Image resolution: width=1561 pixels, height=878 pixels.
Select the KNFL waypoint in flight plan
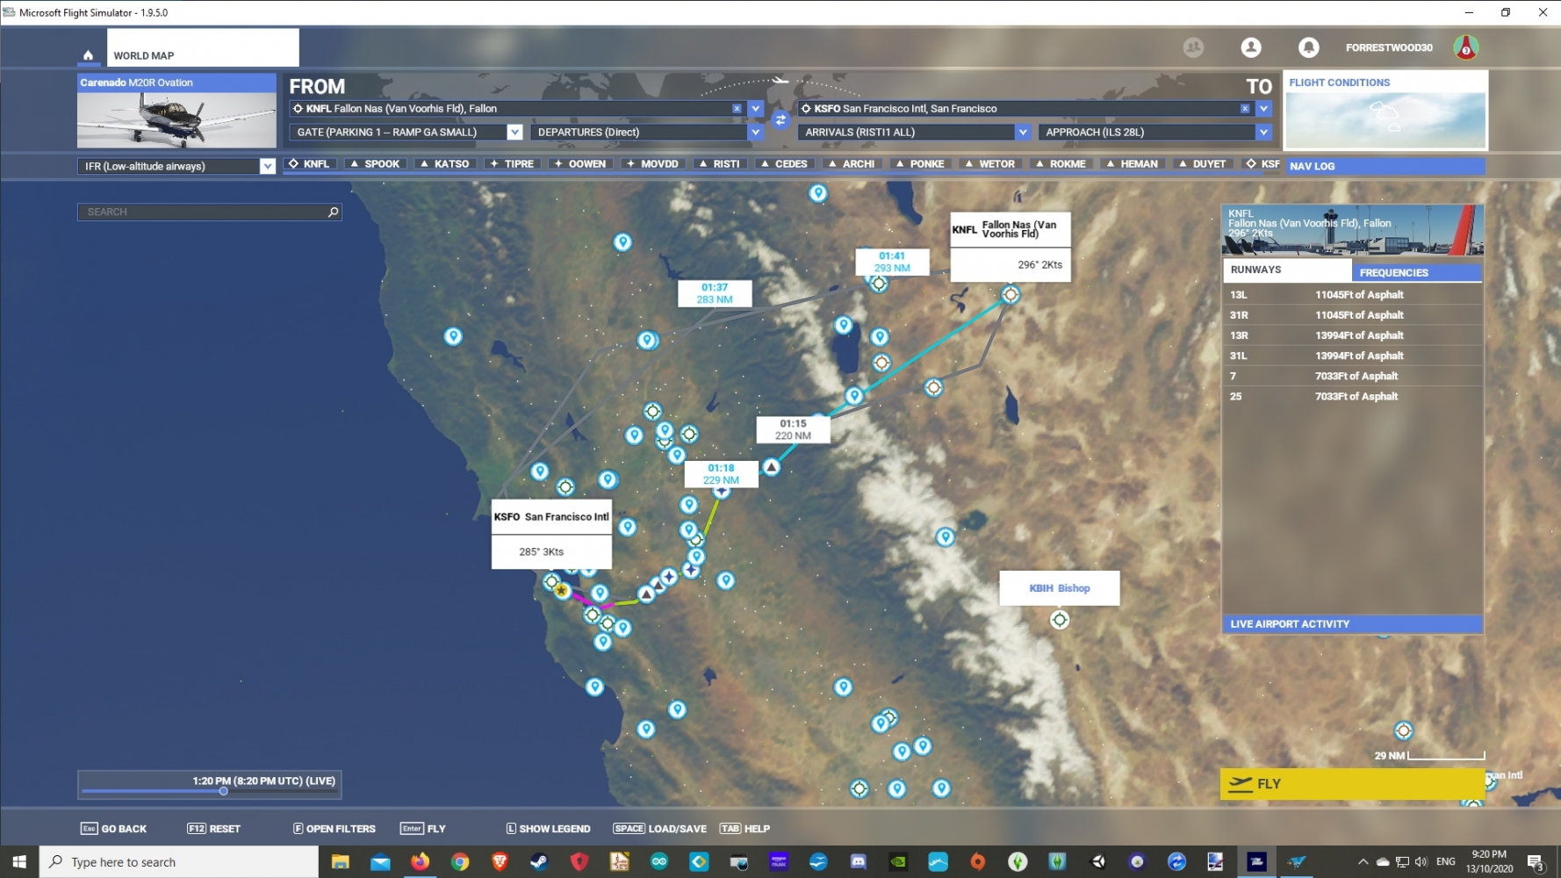tap(309, 164)
